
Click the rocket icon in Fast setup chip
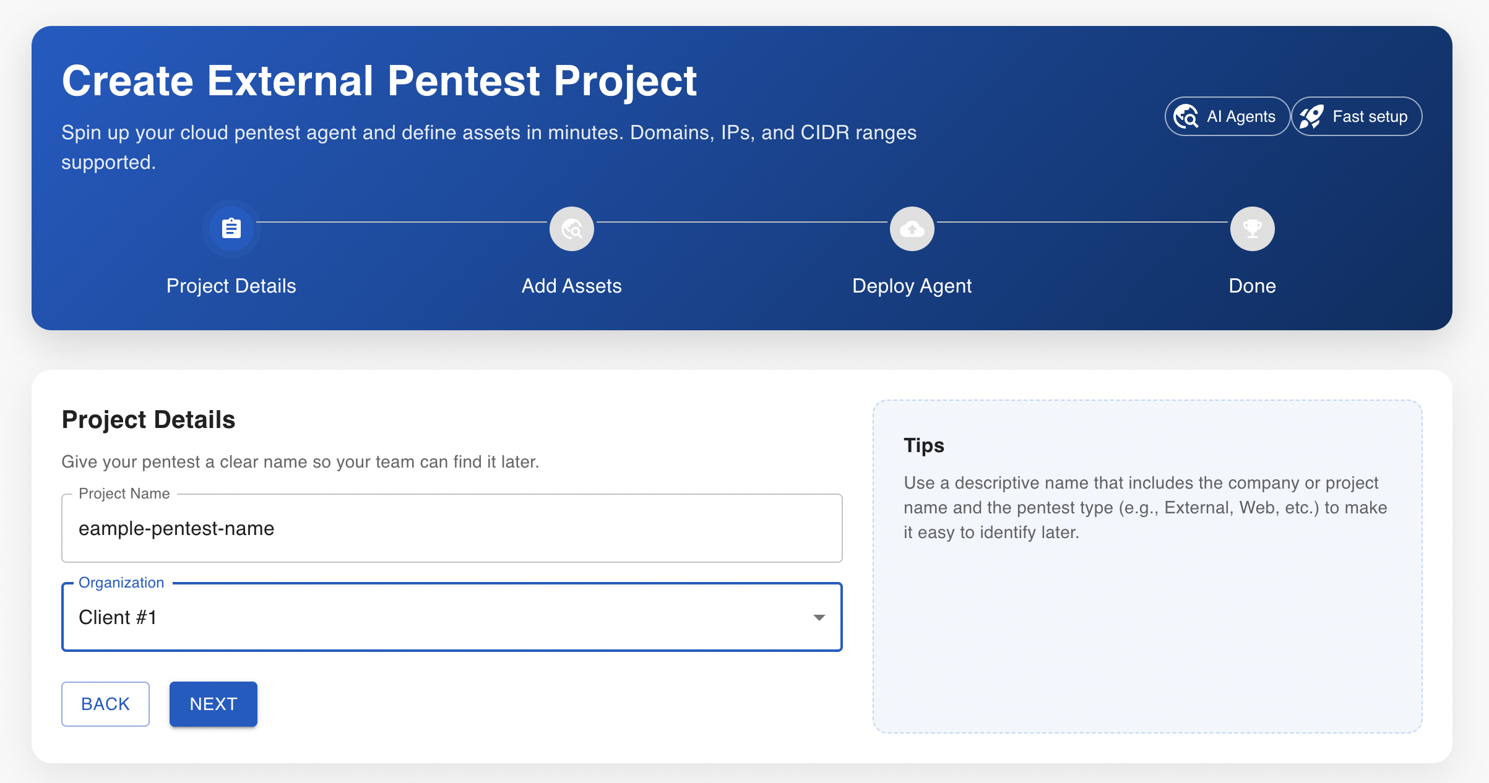coord(1311,116)
